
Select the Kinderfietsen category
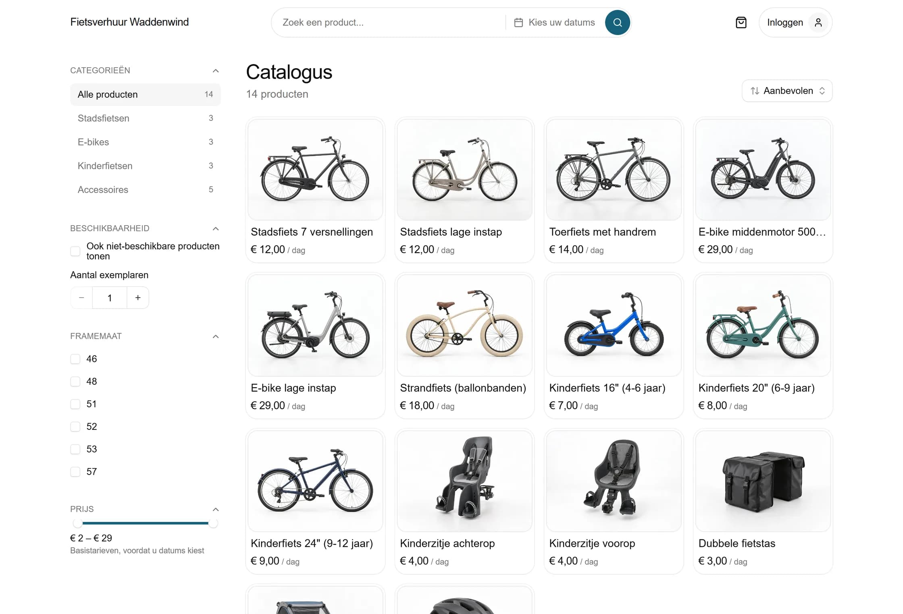coord(145,166)
